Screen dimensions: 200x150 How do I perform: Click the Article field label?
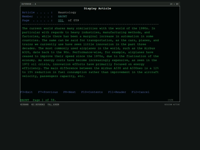(x=28, y=13)
